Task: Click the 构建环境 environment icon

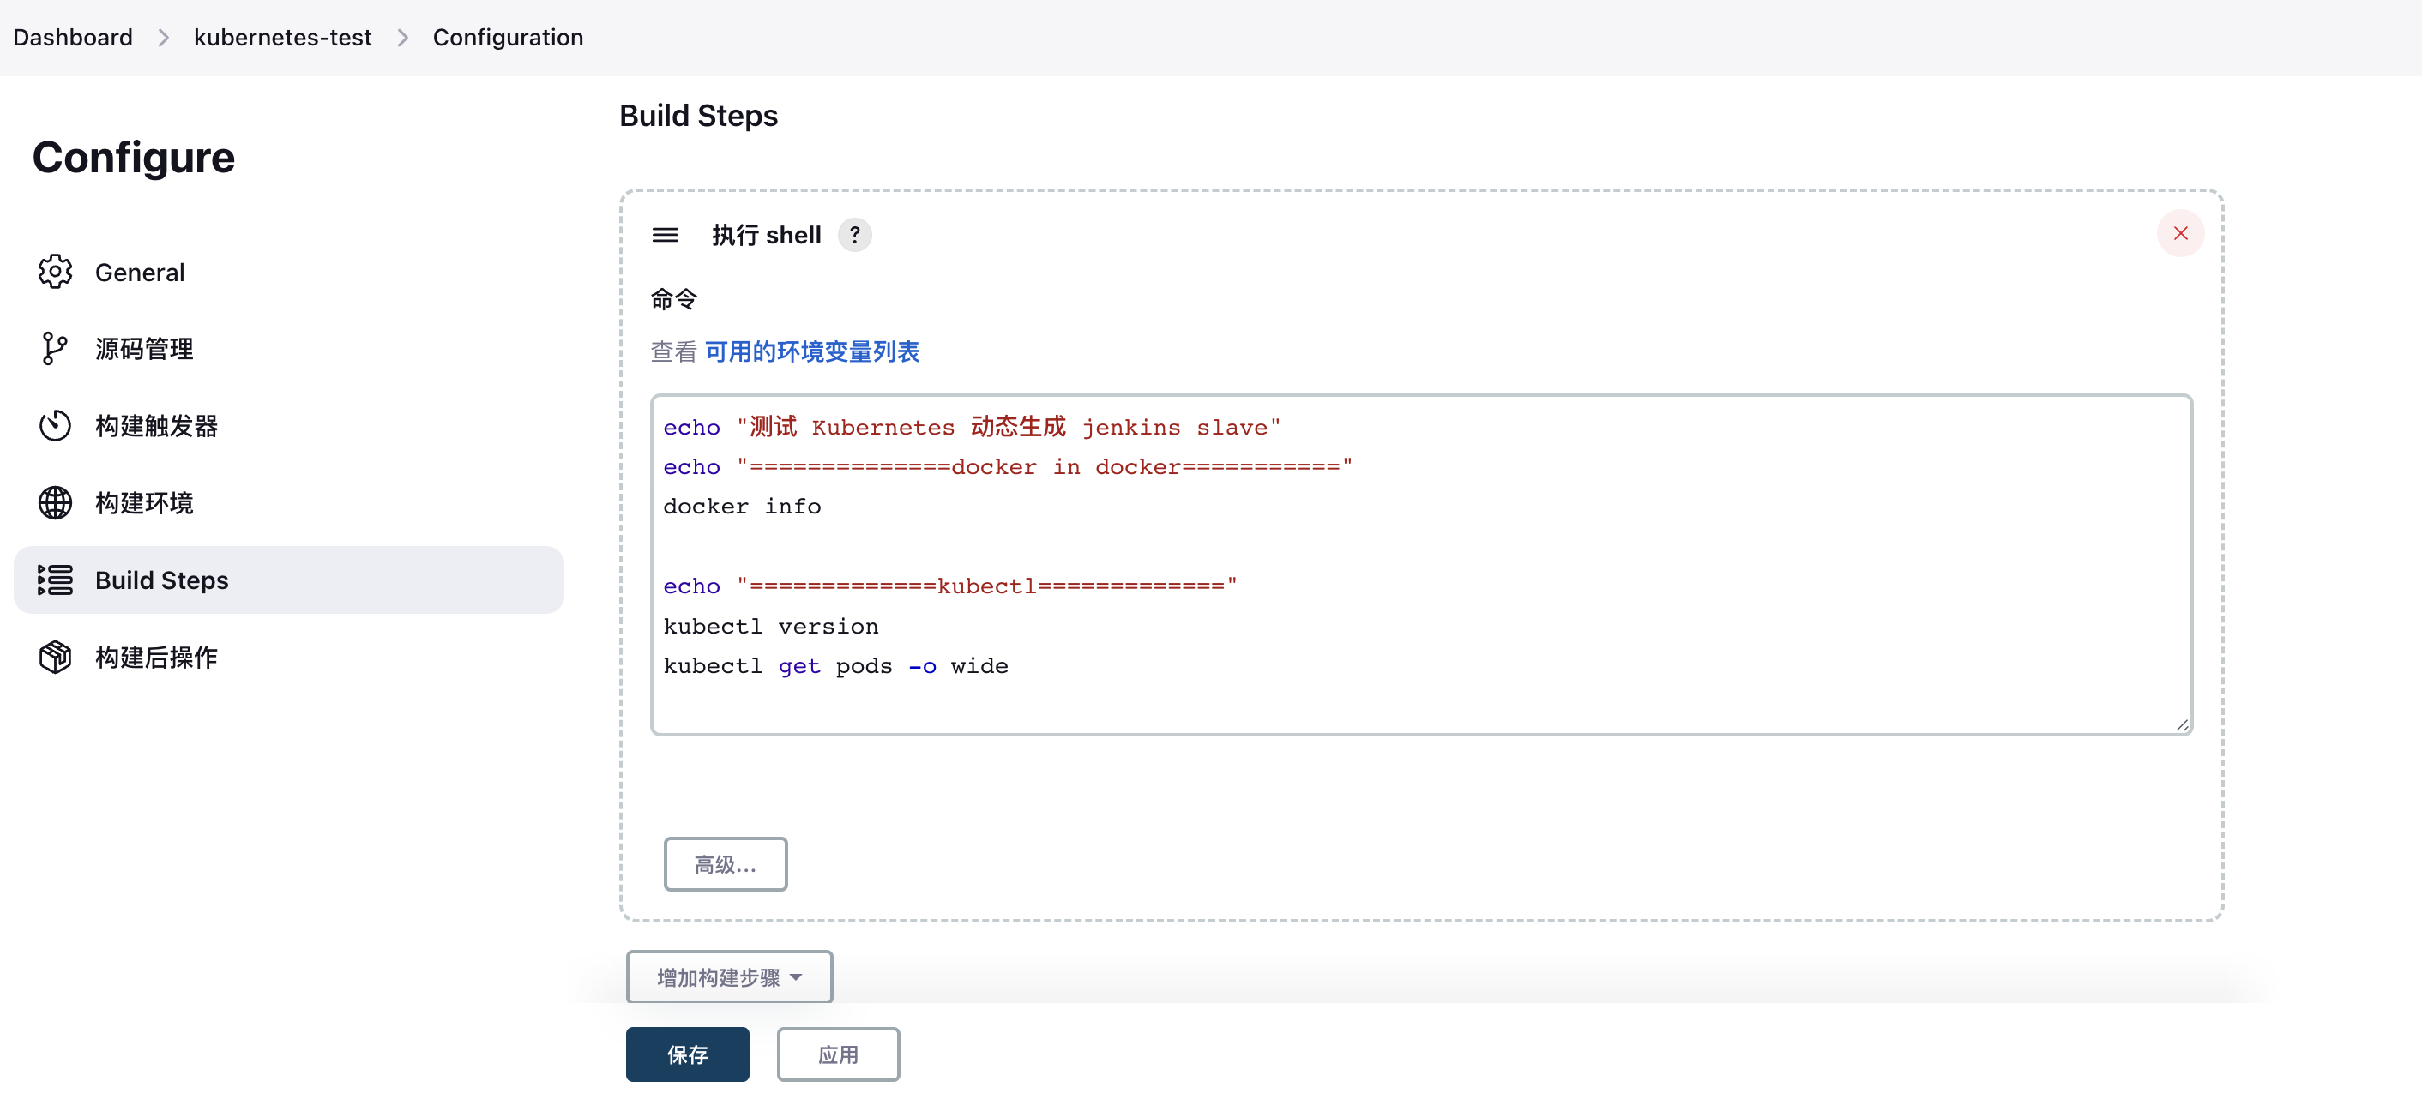Action: pos(54,501)
